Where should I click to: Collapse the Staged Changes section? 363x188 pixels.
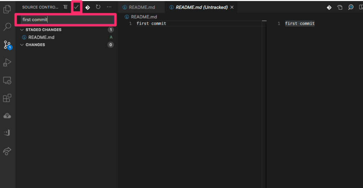[22, 30]
